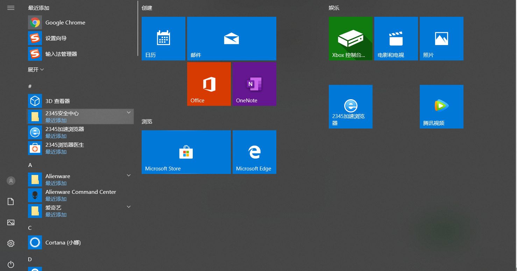Open Pictures from the left rail
The width and height of the screenshot is (517, 271).
click(x=11, y=222)
